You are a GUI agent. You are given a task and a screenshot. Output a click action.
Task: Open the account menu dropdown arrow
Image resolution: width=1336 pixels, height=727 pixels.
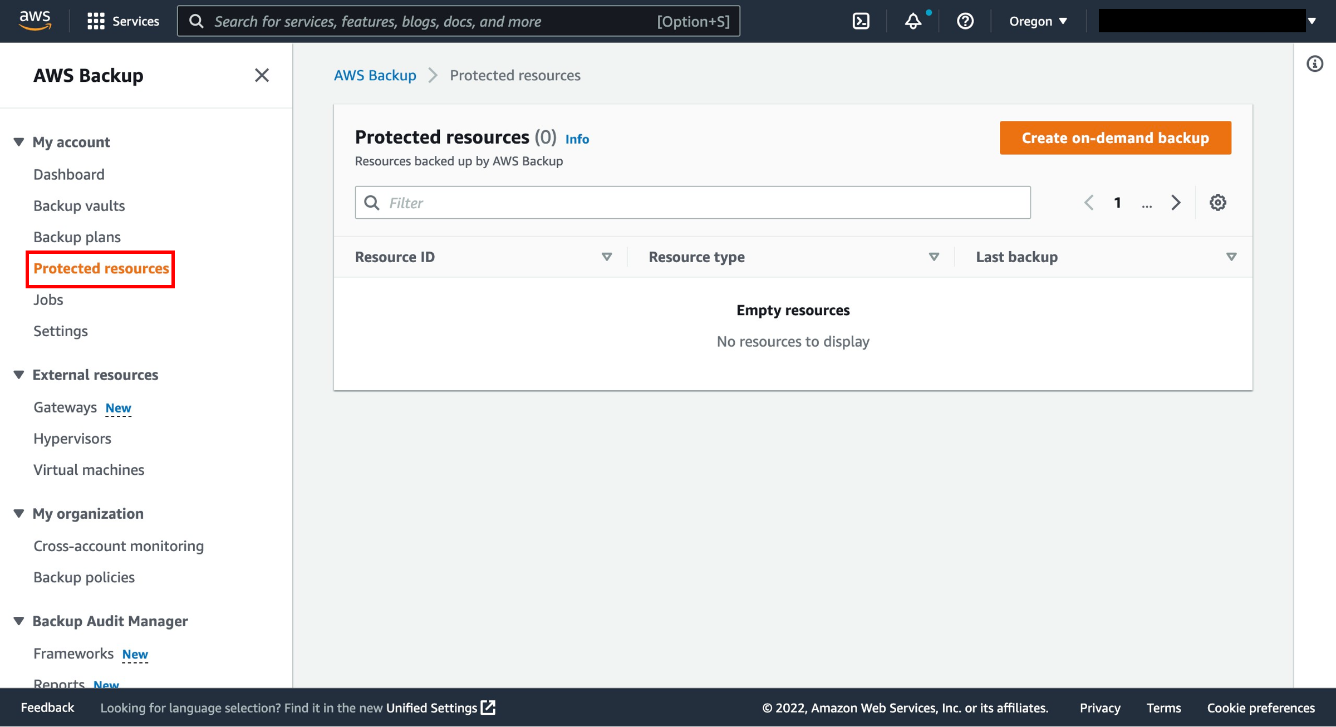1312,21
